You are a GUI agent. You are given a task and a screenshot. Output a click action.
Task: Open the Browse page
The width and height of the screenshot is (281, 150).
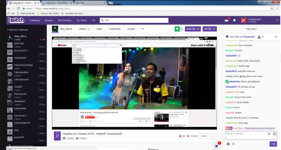pos(49,20)
